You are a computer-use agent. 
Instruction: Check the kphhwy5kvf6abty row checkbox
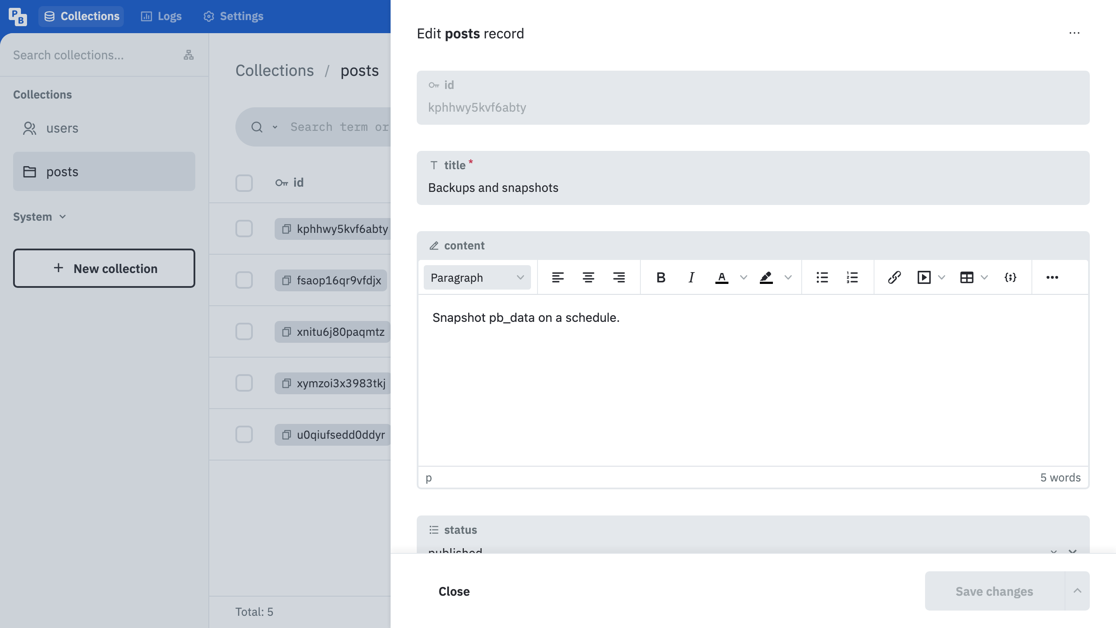click(244, 229)
